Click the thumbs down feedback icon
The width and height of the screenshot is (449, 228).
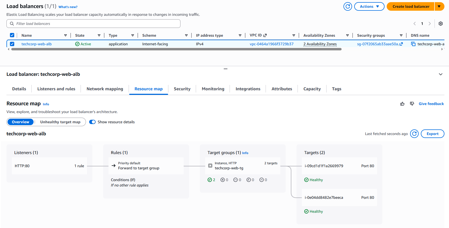tap(412, 104)
